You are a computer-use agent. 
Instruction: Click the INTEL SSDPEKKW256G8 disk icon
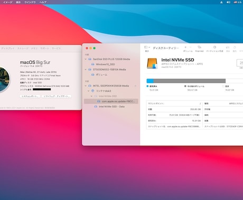(x=90, y=86)
